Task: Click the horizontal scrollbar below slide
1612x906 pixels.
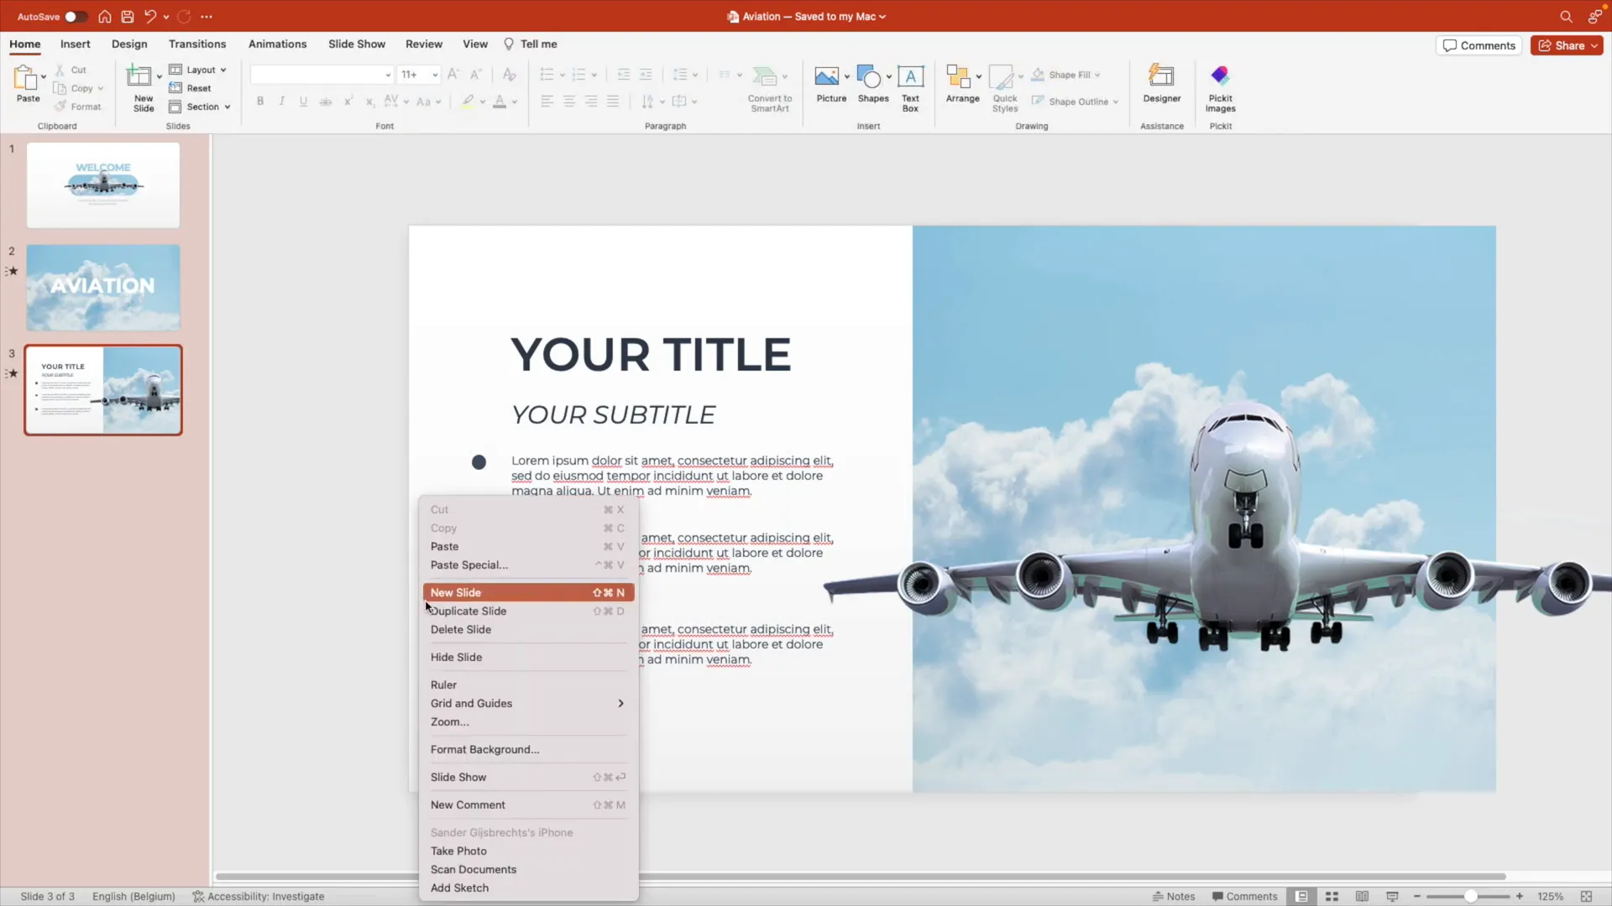Action: 861,877
